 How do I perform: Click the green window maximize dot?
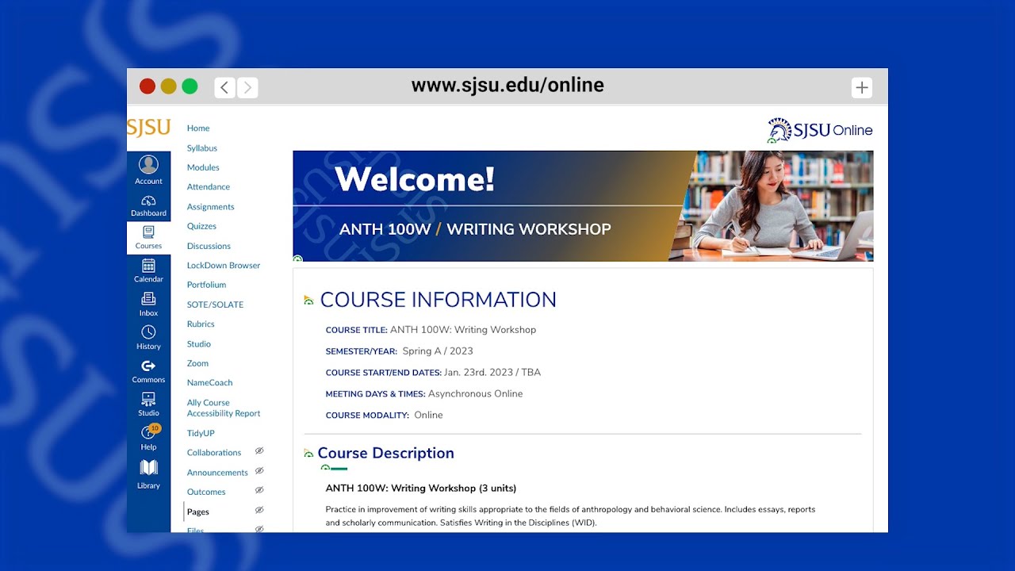[x=190, y=86]
